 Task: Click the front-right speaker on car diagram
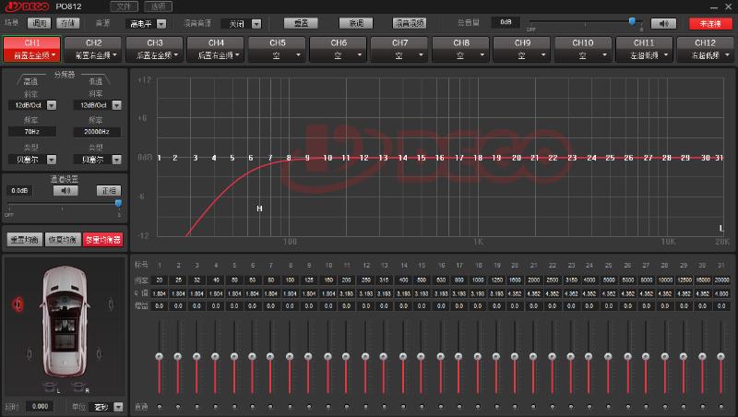113,304
